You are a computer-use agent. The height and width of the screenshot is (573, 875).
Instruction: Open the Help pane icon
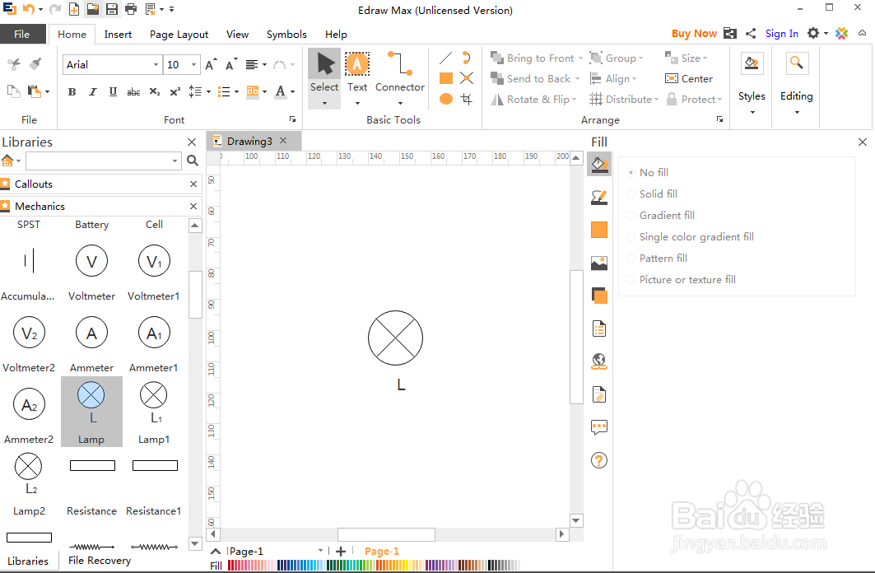point(599,460)
